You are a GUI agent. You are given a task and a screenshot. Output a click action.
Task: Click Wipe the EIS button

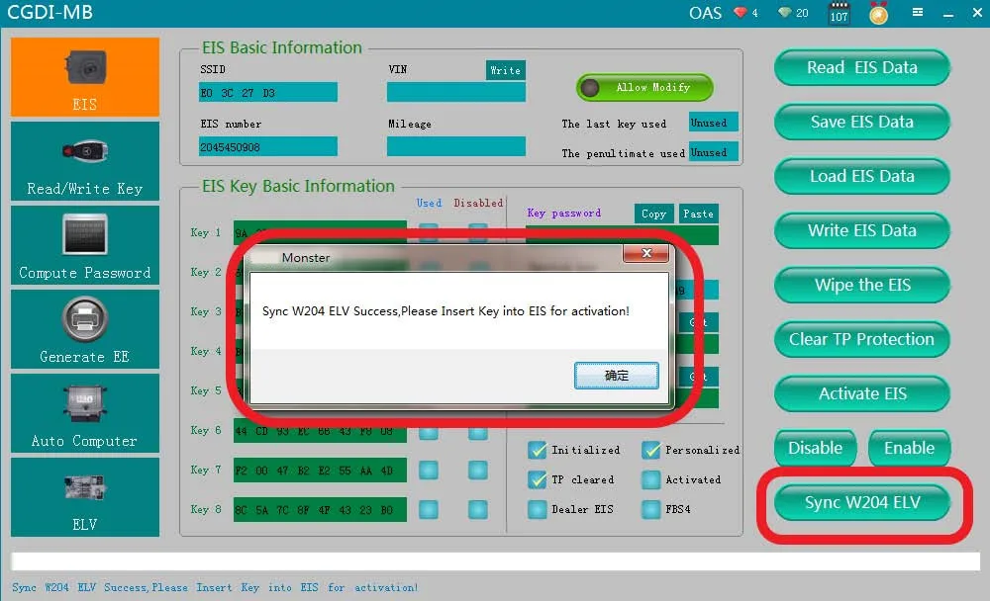[862, 285]
